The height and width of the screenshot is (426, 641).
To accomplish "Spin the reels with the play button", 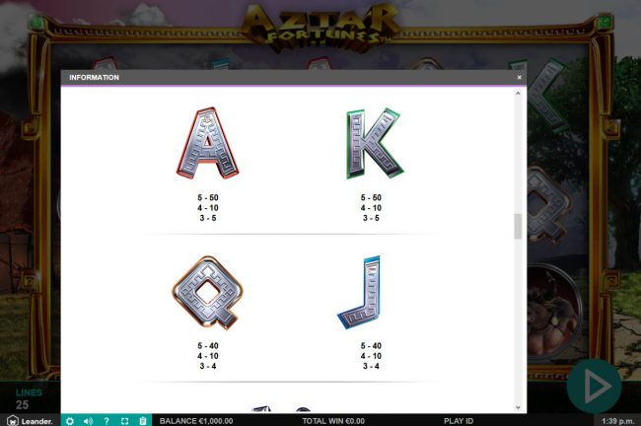I will point(594,386).
